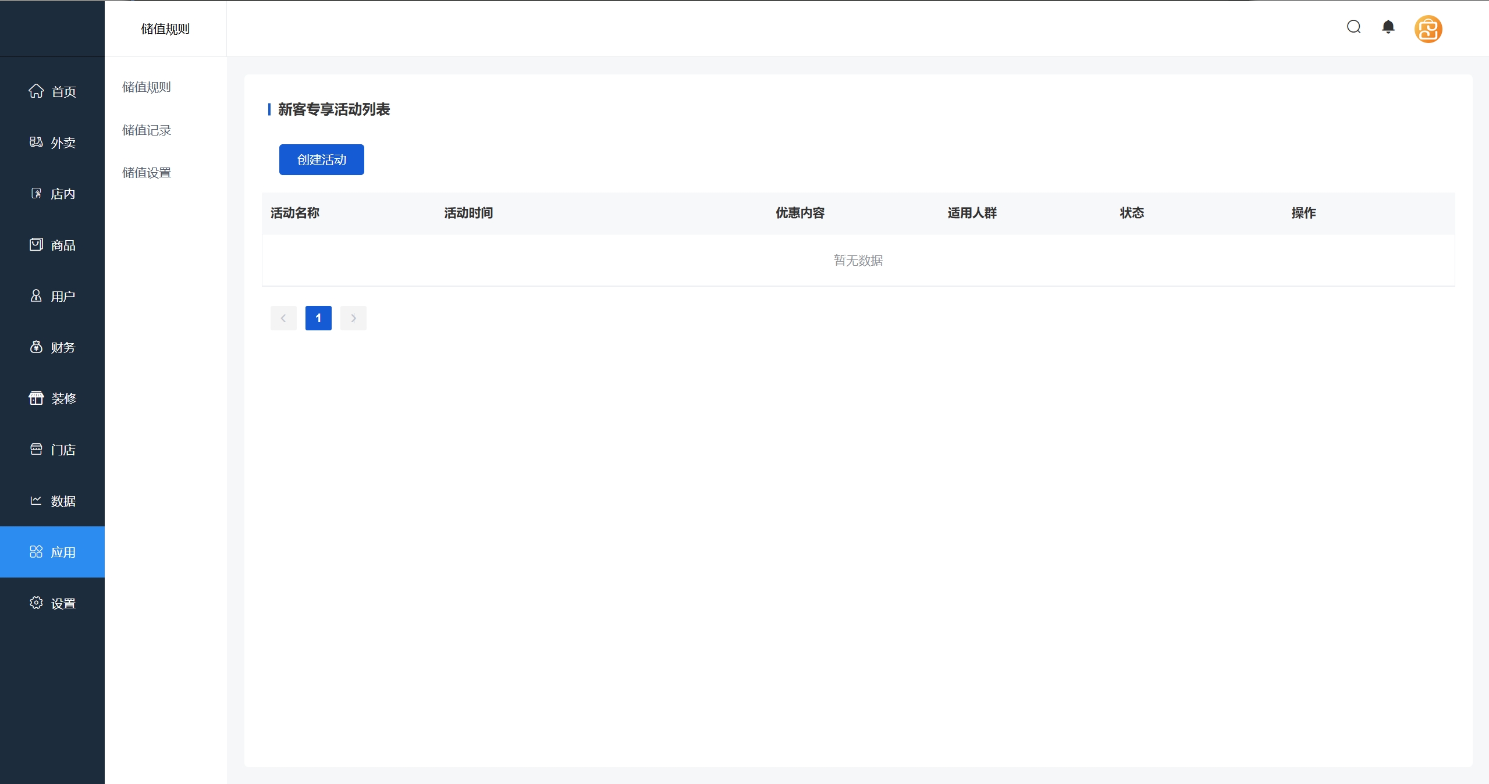Click the orange user avatar
The image size is (1489, 784).
click(x=1428, y=29)
